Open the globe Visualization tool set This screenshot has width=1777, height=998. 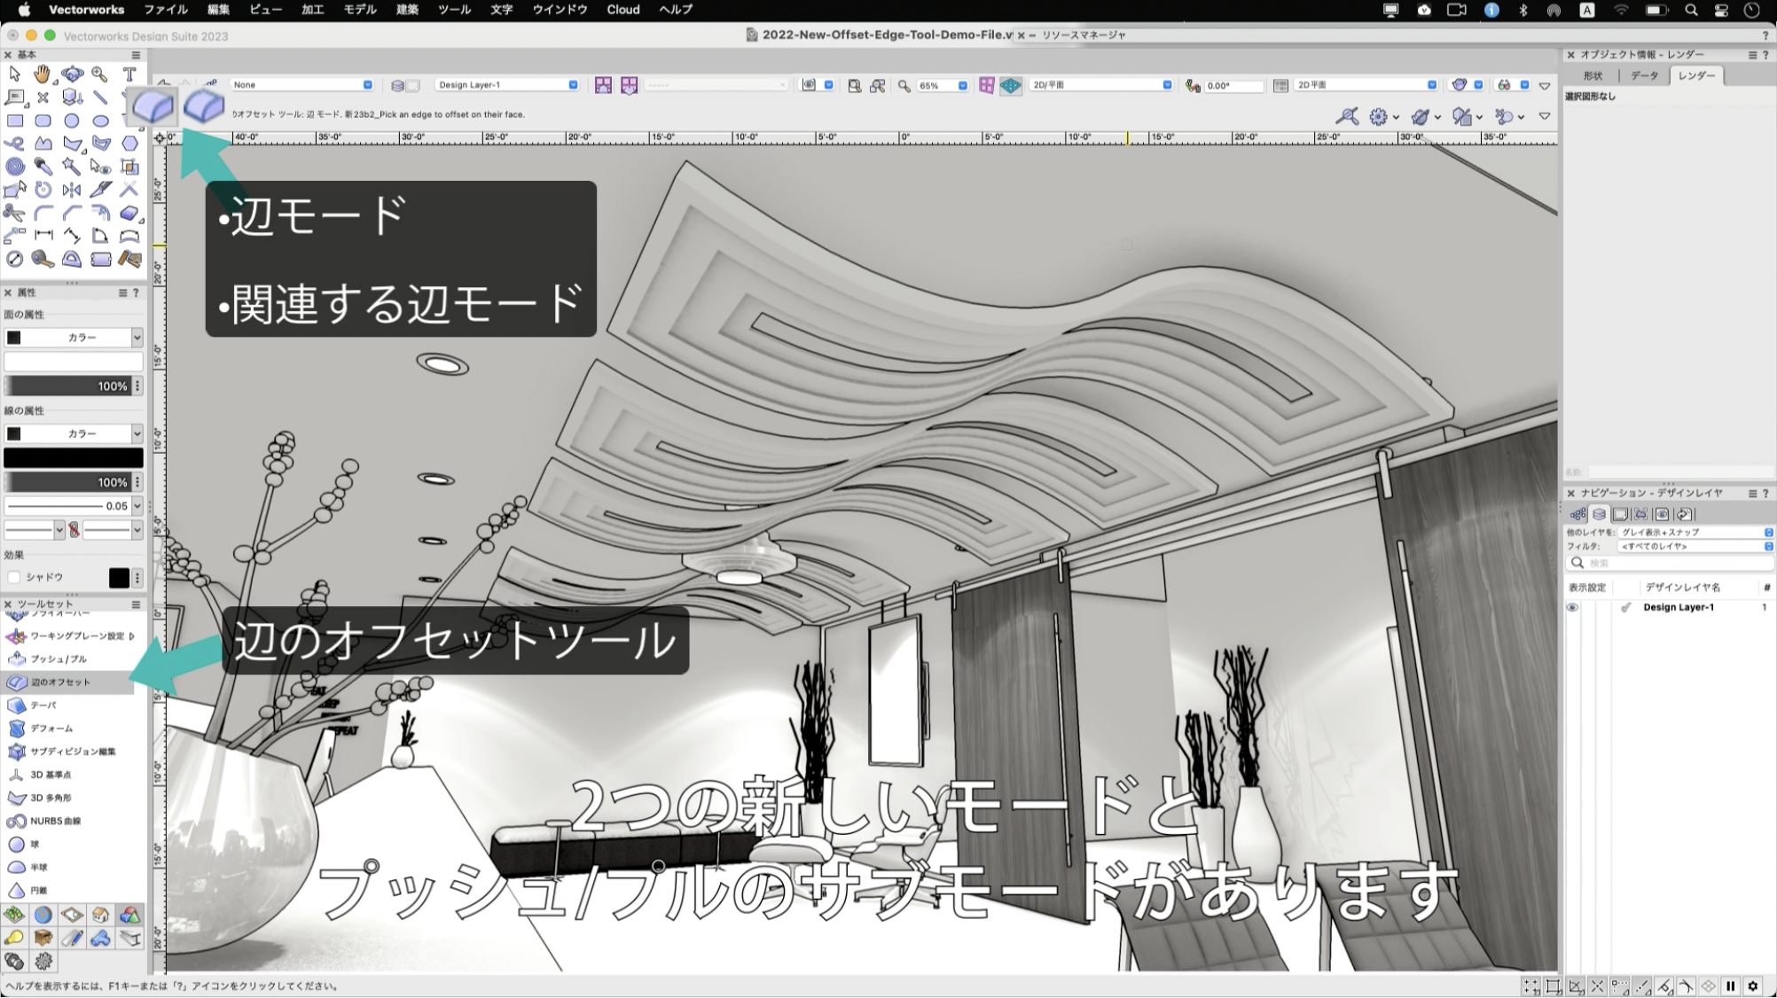(x=43, y=915)
